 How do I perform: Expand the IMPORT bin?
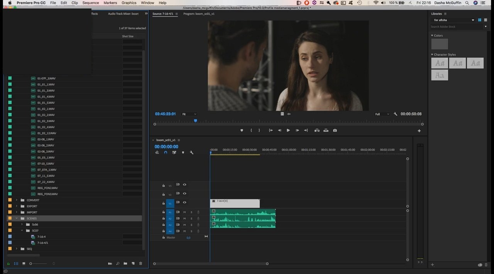[16, 212]
